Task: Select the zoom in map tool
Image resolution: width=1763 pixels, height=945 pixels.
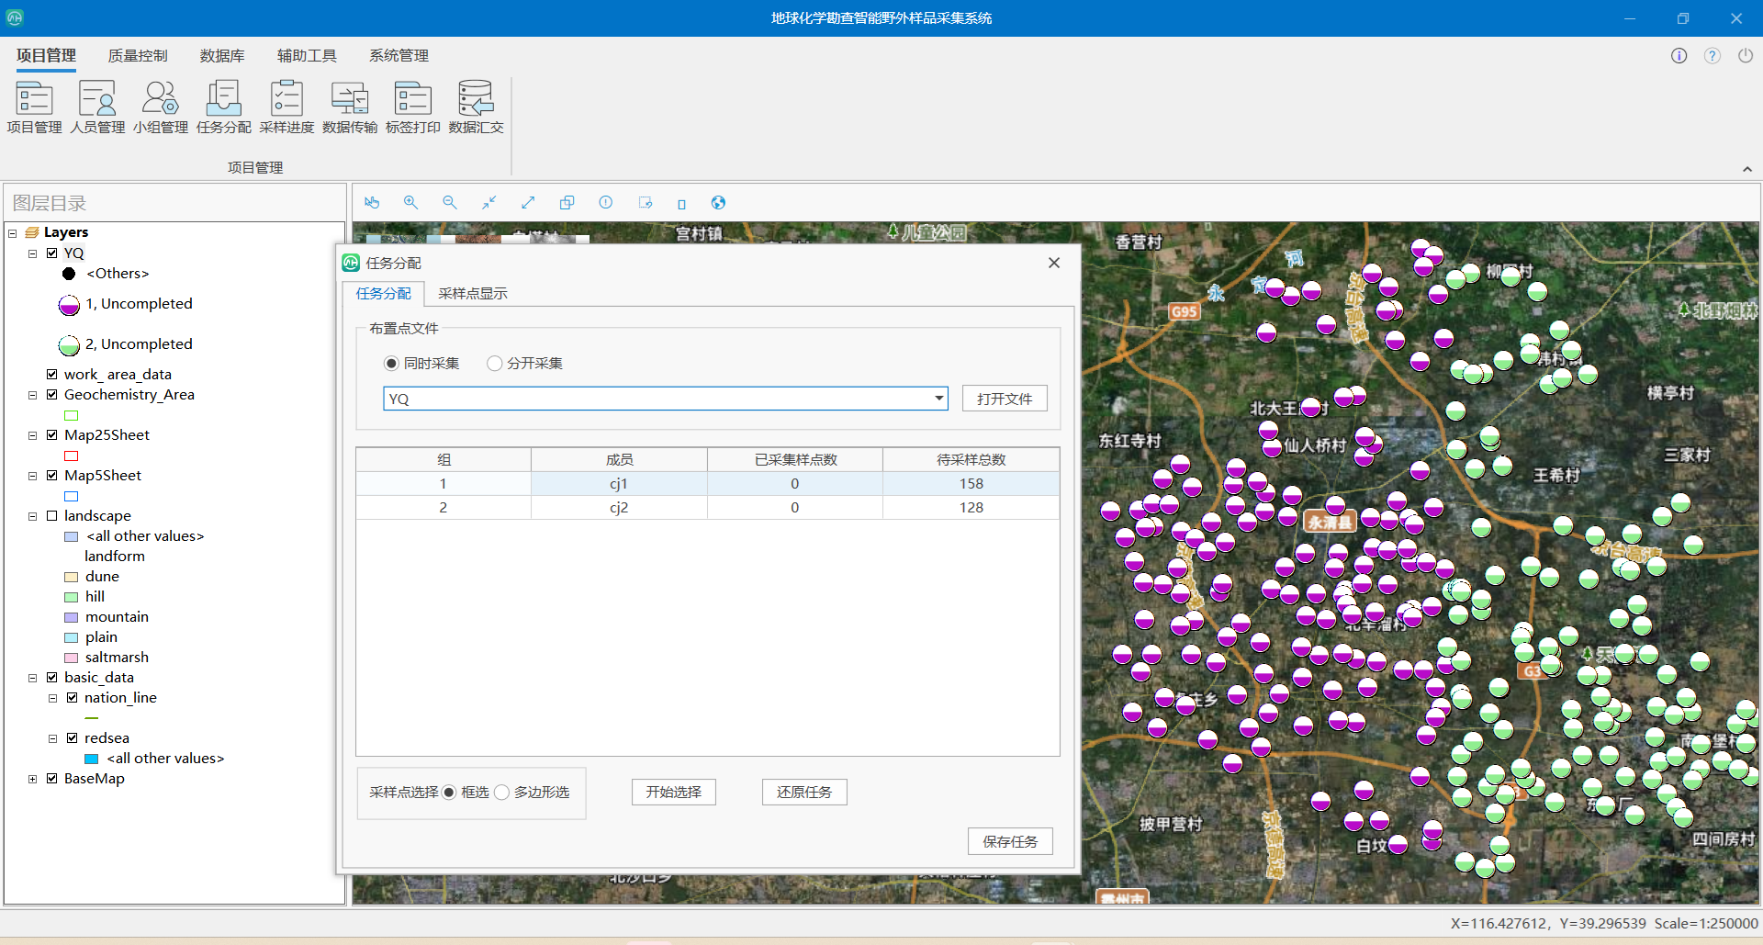Action: pos(410,203)
